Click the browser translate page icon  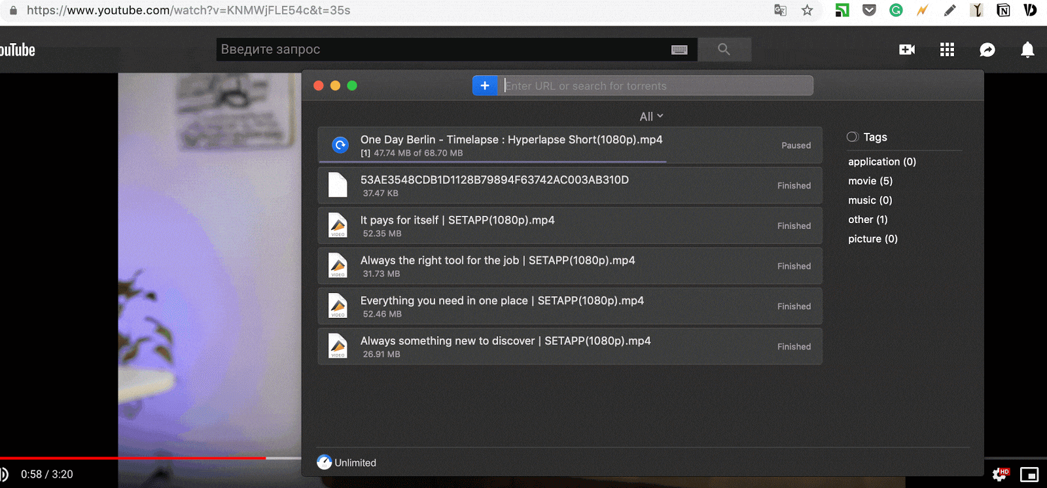click(780, 10)
